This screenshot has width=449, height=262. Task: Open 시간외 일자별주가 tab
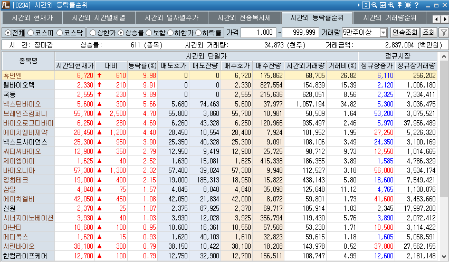(171, 18)
